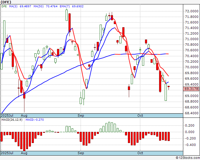Click the MACD:-0.270 value label

pos(35,120)
